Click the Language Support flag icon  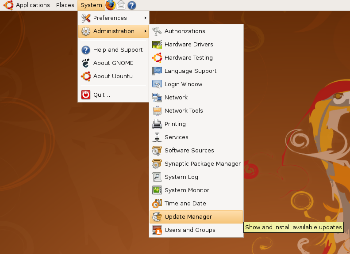(x=157, y=71)
